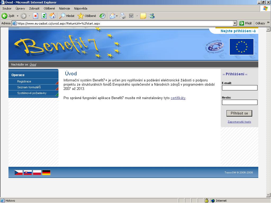The height and width of the screenshot is (203, 271).
Task: Click the Přihlášení panel heading
Action: point(235,74)
